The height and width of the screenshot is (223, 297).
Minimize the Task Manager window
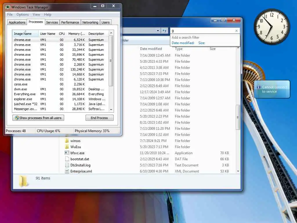click(95, 6)
